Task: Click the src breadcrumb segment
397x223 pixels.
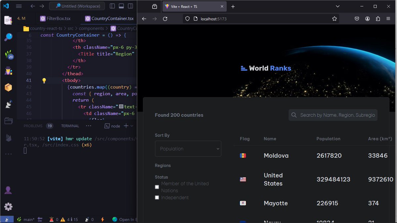Action: click(71, 29)
